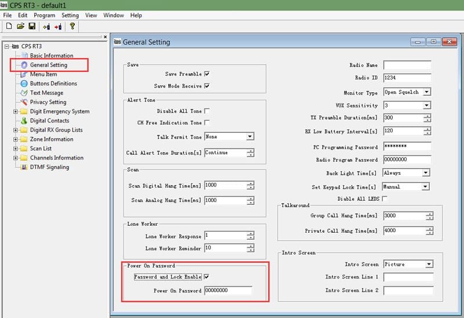Click the Radio Name input field

pyautogui.click(x=407, y=65)
